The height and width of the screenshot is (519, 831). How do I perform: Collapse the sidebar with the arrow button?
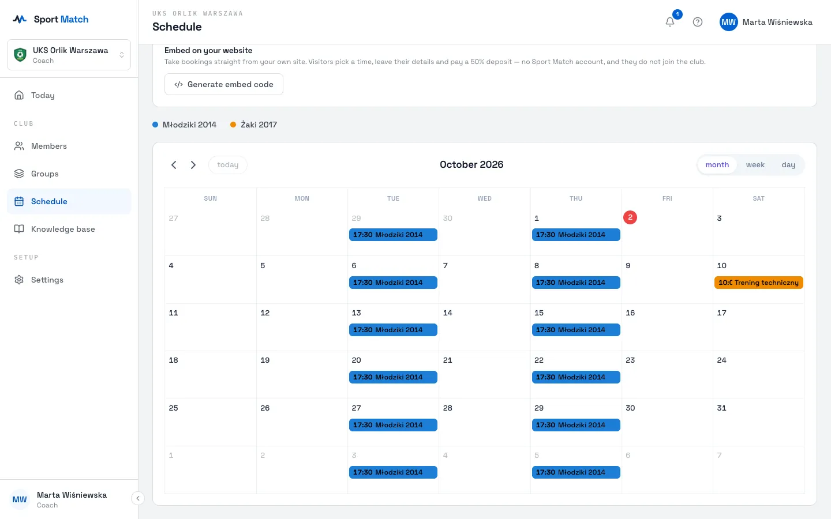pyautogui.click(x=138, y=498)
